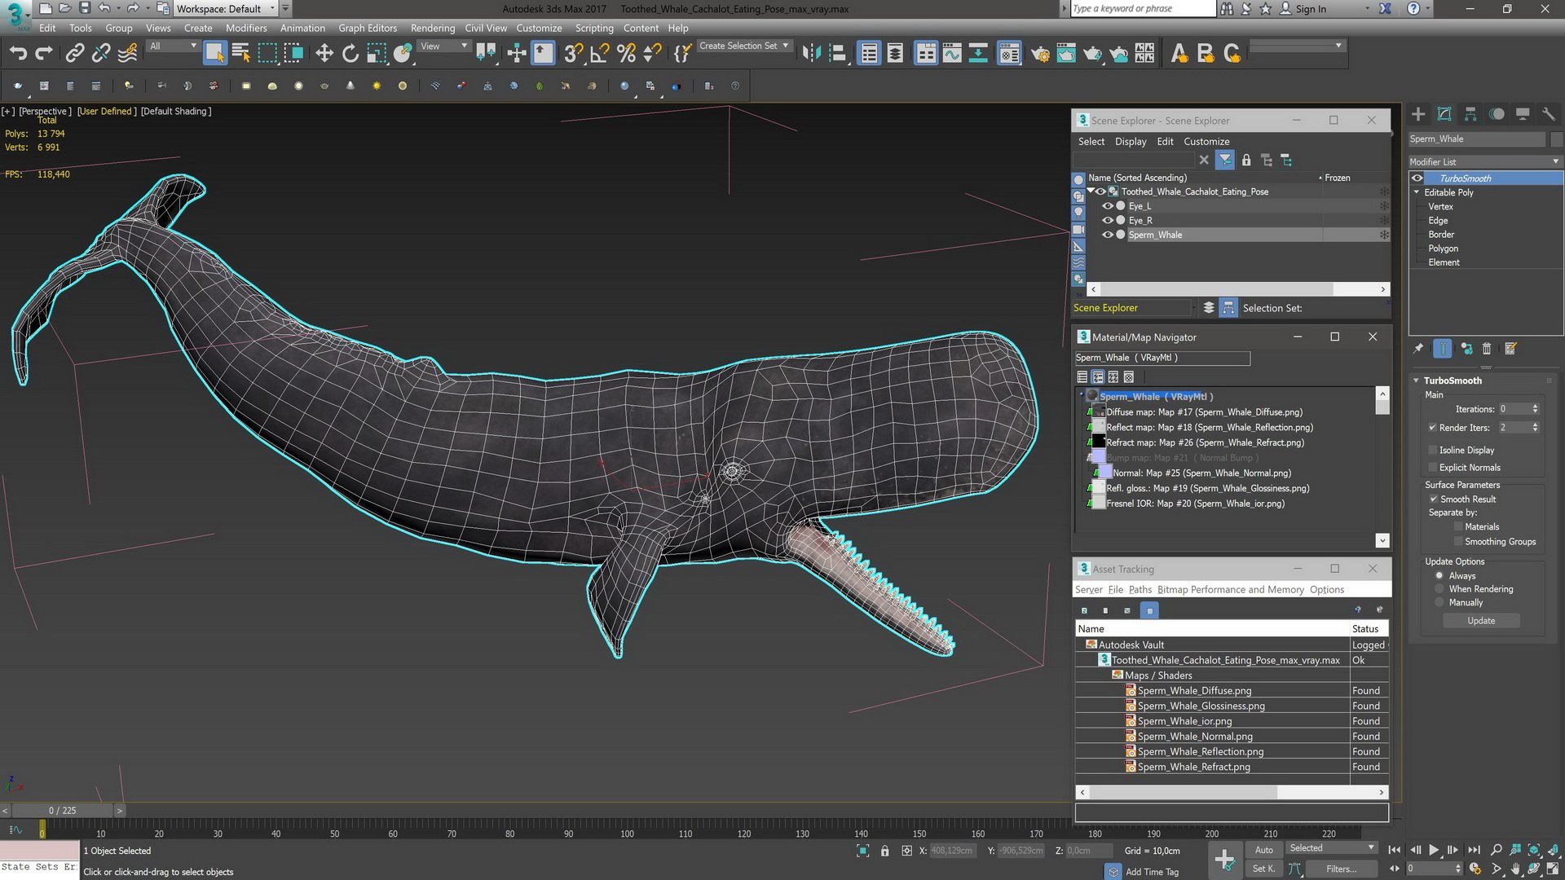Collapse the TurboSmooth rollout
Viewport: 1565px width, 880px height.
pos(1417,381)
